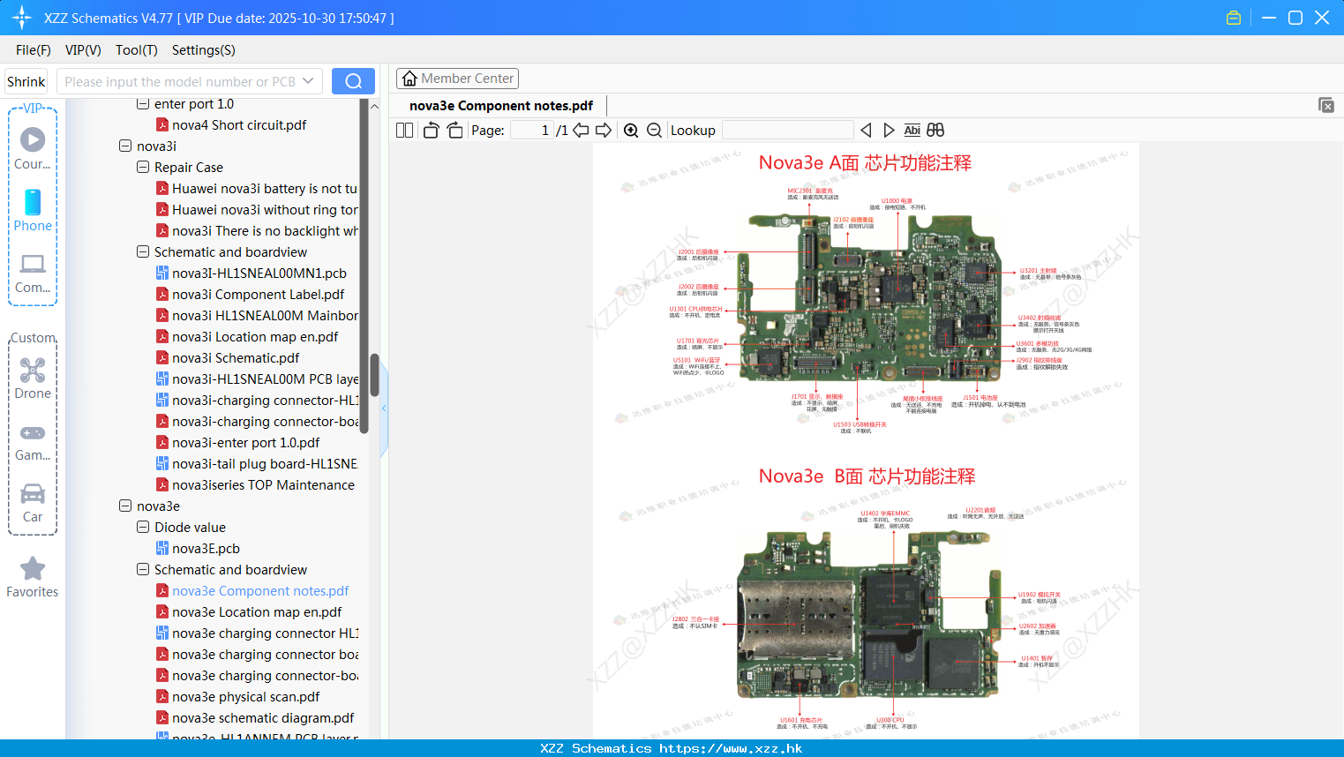Click the tree panel vertical scrollbar thumb
Screen dimensions: 1344x757
coord(374,375)
